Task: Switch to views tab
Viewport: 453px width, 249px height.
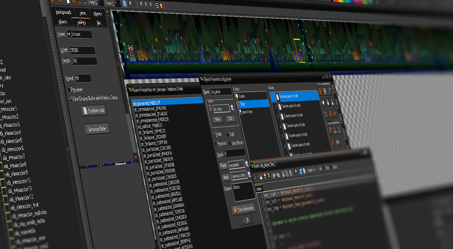Action: coord(83,13)
